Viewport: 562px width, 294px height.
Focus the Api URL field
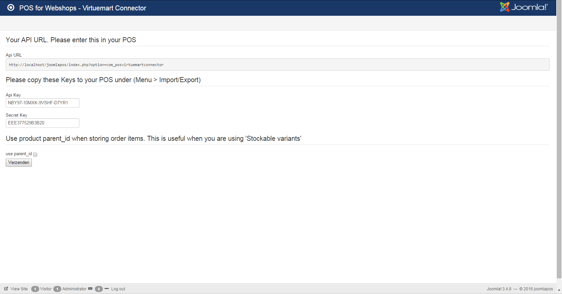pyautogui.click(x=277, y=65)
